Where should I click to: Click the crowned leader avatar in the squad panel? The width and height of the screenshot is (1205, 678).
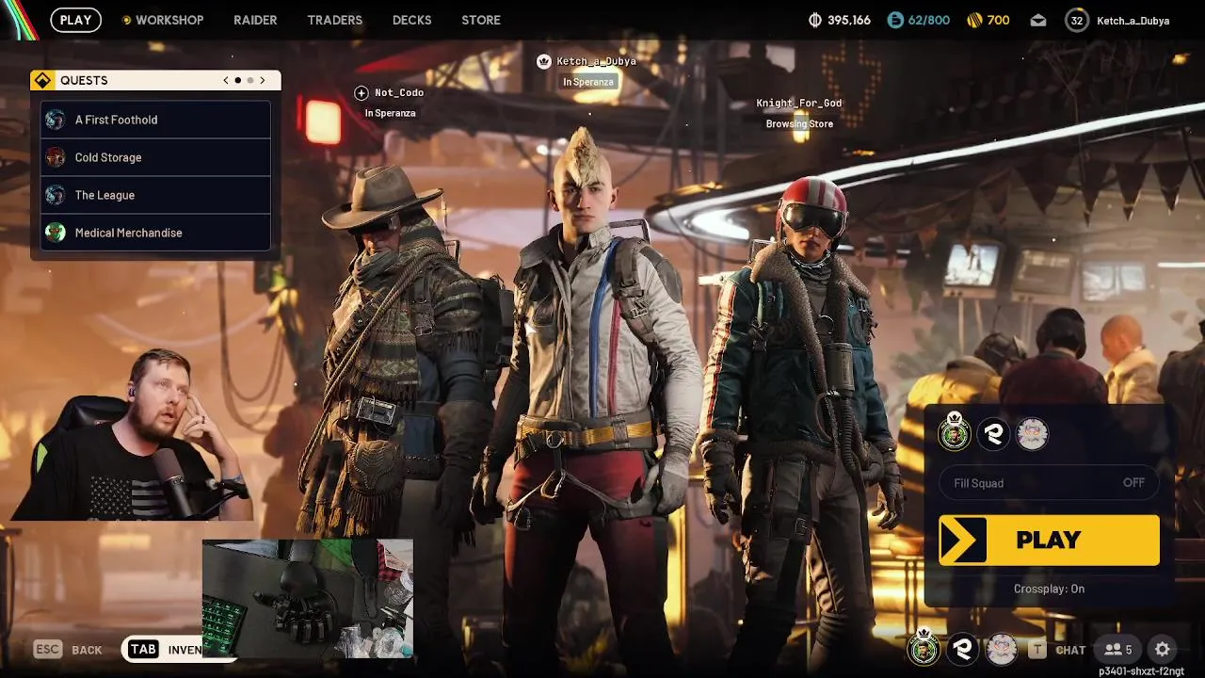955,432
